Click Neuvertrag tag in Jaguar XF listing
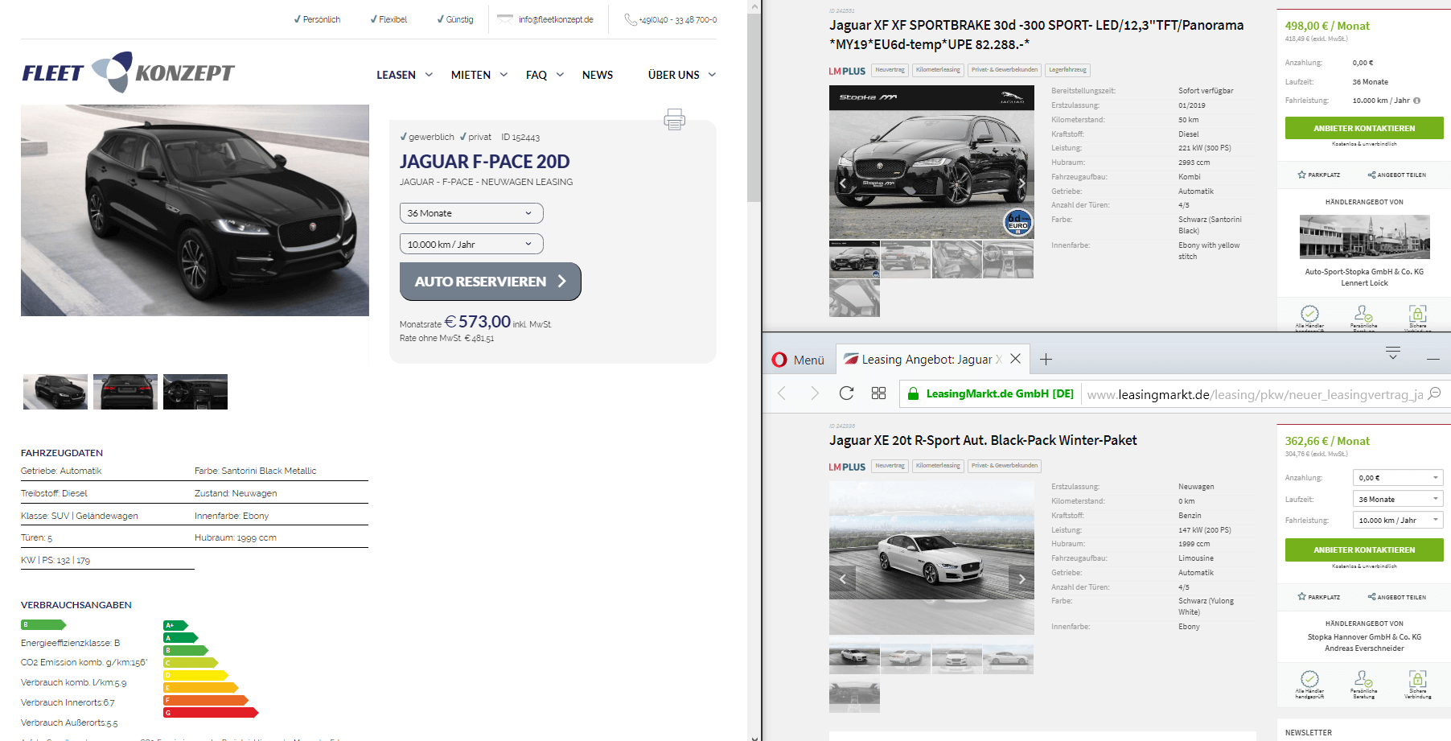This screenshot has height=741, width=1451. (x=890, y=70)
